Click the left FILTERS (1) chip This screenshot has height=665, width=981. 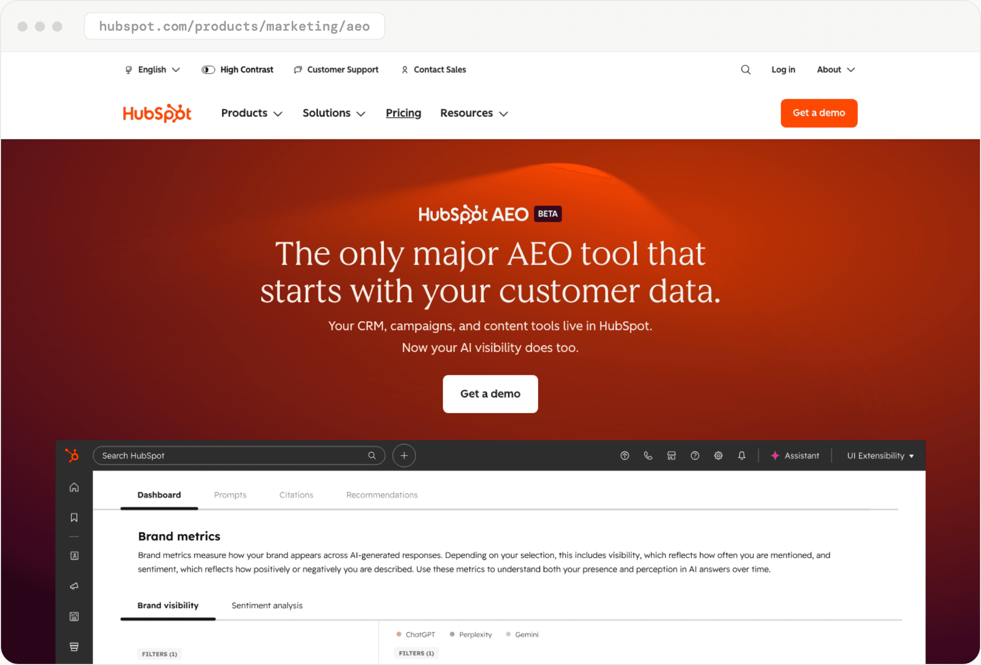pos(159,654)
